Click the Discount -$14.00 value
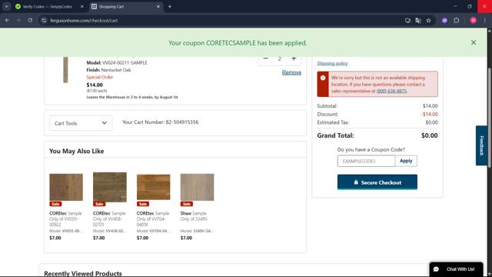The height and width of the screenshot is (277, 492). pos(429,115)
